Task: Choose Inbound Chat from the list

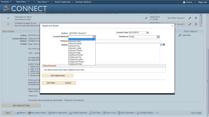Action: [x=82, y=42]
